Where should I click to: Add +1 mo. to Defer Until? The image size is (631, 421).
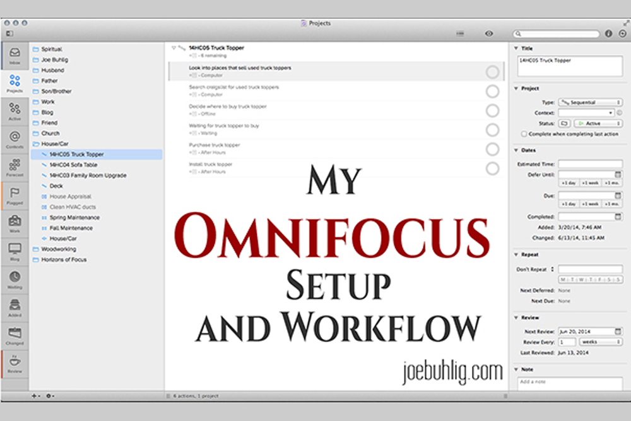click(x=612, y=183)
